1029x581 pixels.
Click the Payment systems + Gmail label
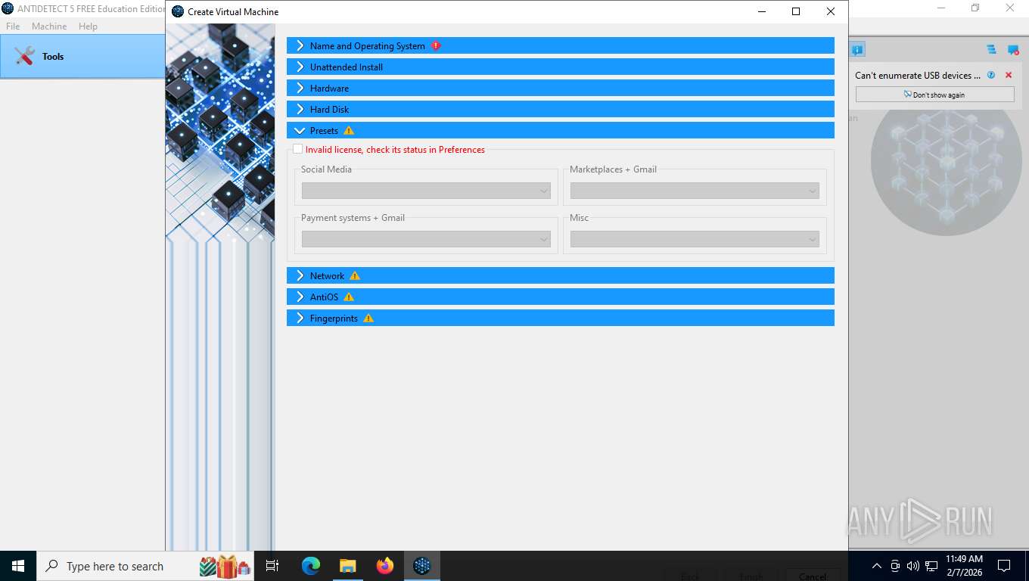coord(353,218)
